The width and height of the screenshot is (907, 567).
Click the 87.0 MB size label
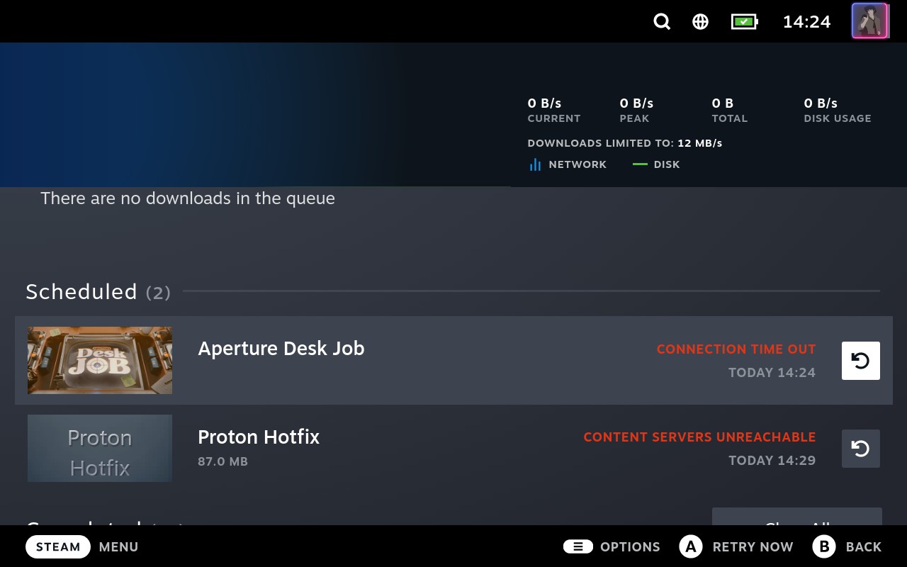[x=222, y=461]
